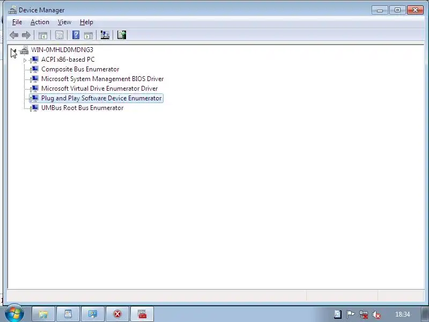The image size is (429, 322).
Task: Click the blue Help question mark icon
Action: coord(76,35)
